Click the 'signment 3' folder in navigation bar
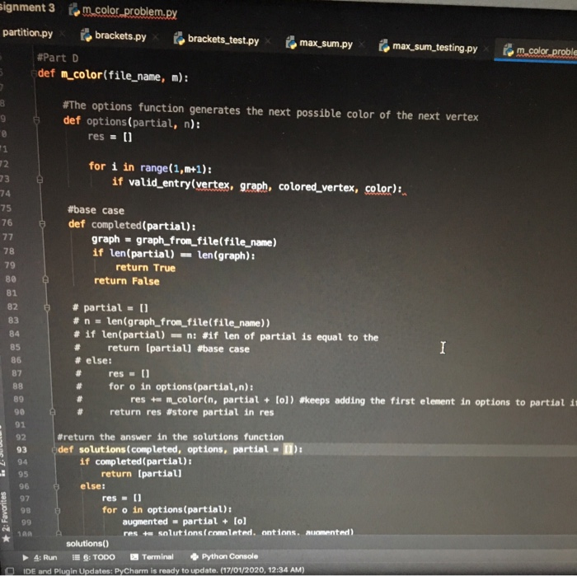This screenshot has height=576, width=577. [x=27, y=7]
